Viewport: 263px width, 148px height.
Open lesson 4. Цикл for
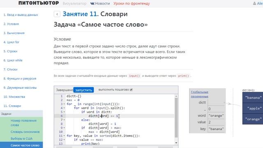11,42
